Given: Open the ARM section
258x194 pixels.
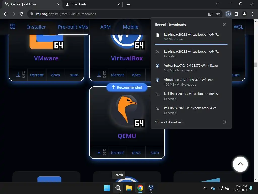Looking at the screenshot, I should (106, 27).
